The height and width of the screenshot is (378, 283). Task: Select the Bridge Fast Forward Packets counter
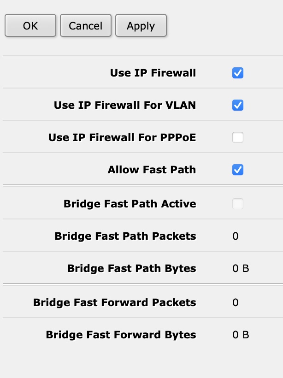235,302
